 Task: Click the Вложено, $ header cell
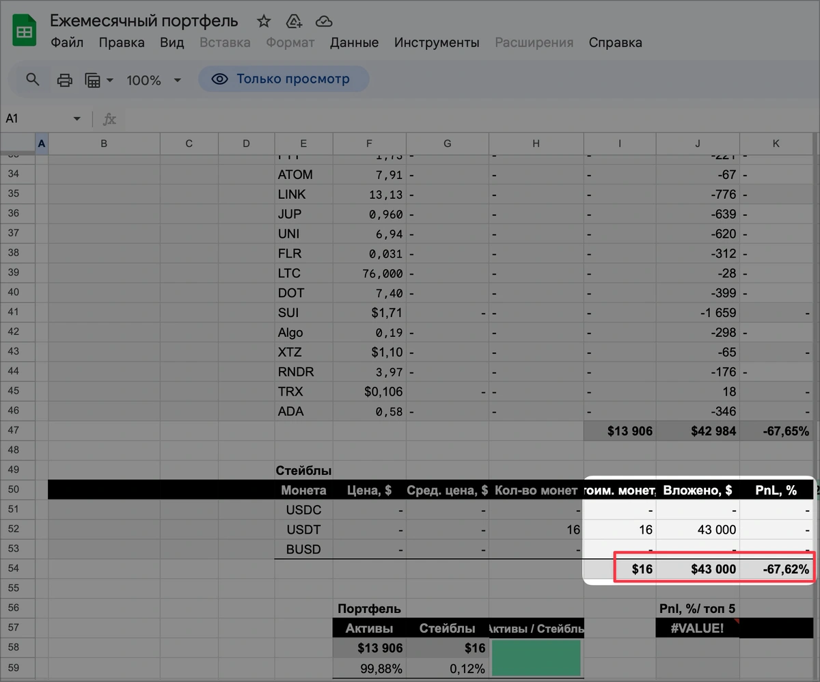pos(698,490)
